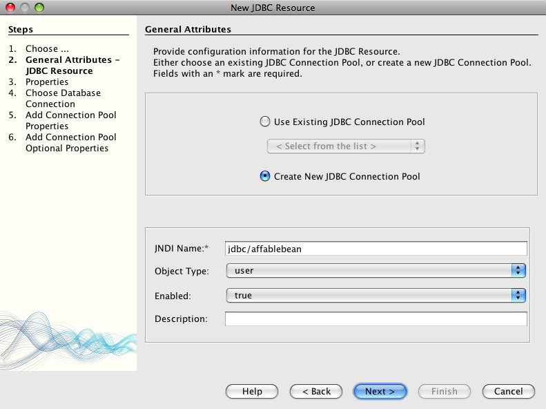Select 'Add Connection Pool Optional Properties' step
Image resolution: width=546 pixels, height=409 pixels.
point(70,142)
